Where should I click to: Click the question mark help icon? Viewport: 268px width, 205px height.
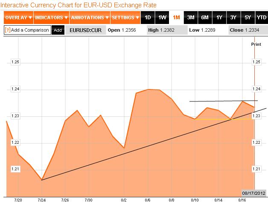pos(8,30)
